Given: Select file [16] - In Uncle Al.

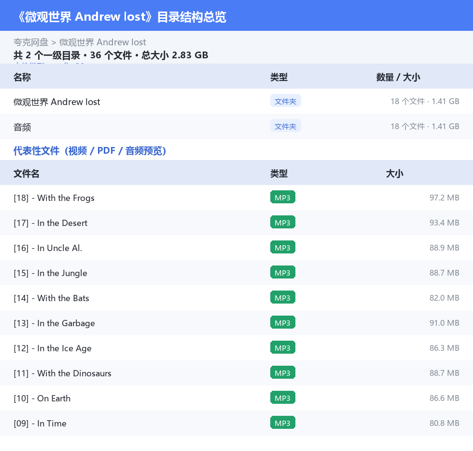Looking at the screenshot, I should [48, 248].
